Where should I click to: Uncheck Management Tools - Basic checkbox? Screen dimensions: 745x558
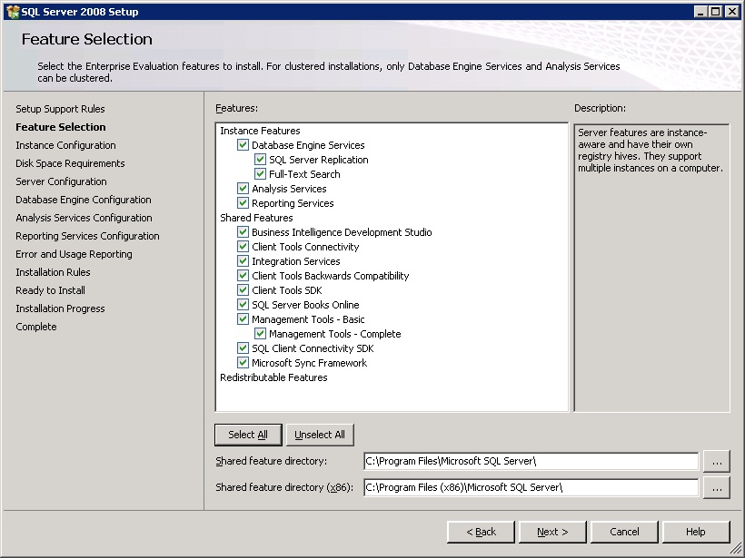(243, 318)
